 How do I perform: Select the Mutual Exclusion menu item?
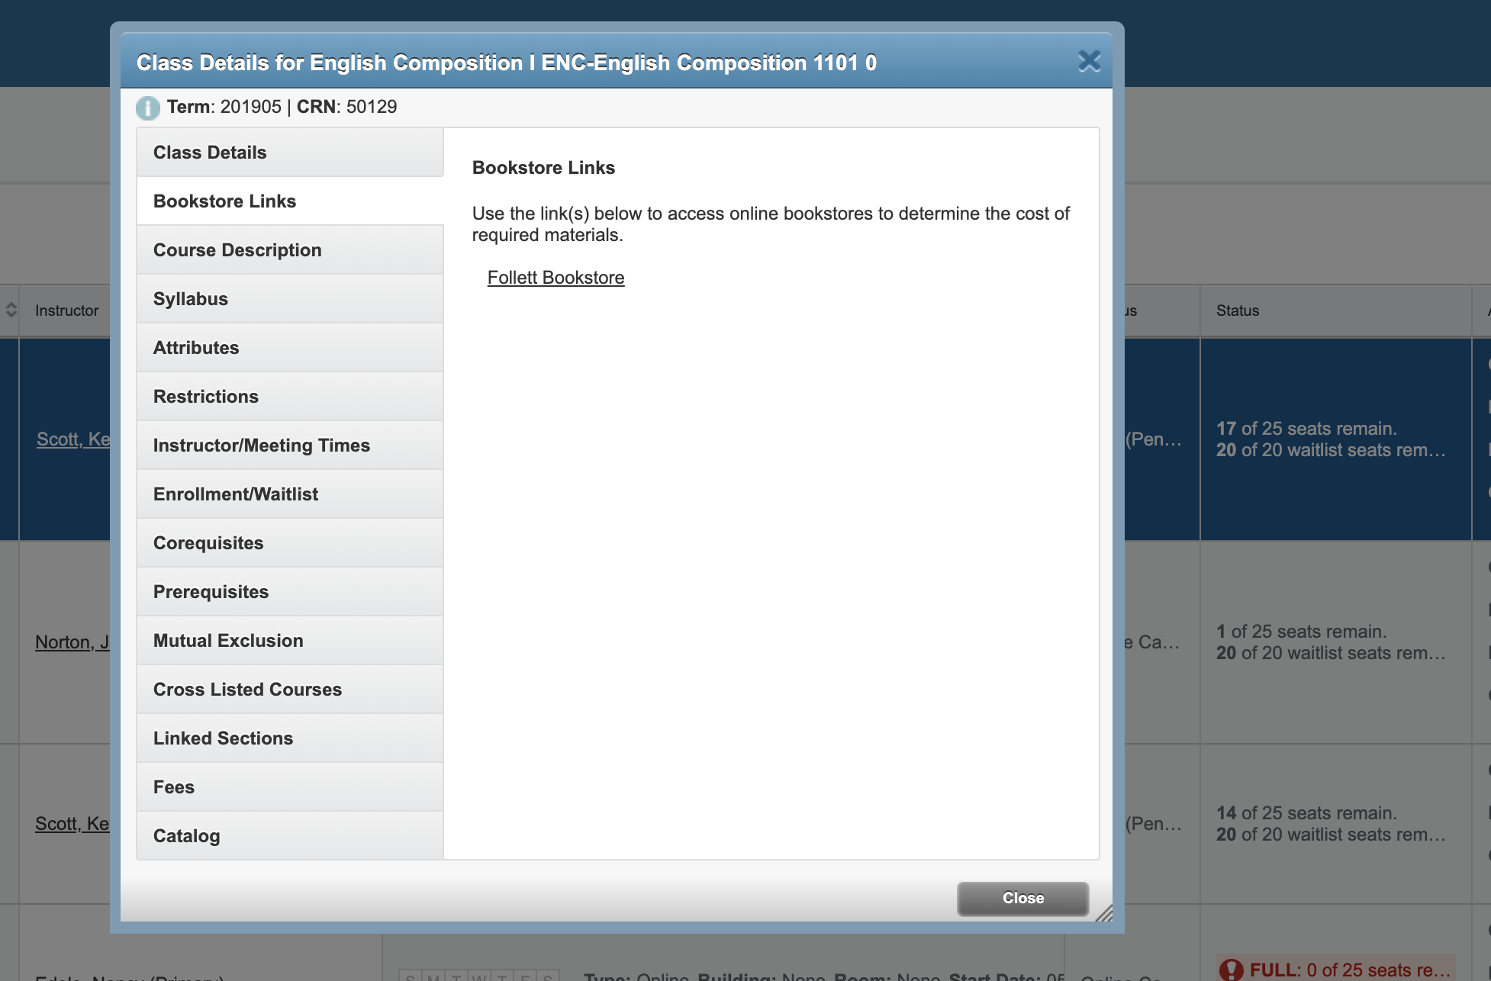[227, 641]
